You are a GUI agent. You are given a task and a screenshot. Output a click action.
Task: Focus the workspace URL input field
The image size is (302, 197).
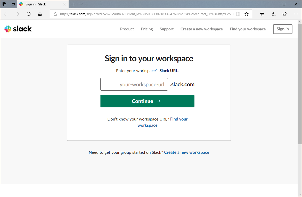(134, 84)
